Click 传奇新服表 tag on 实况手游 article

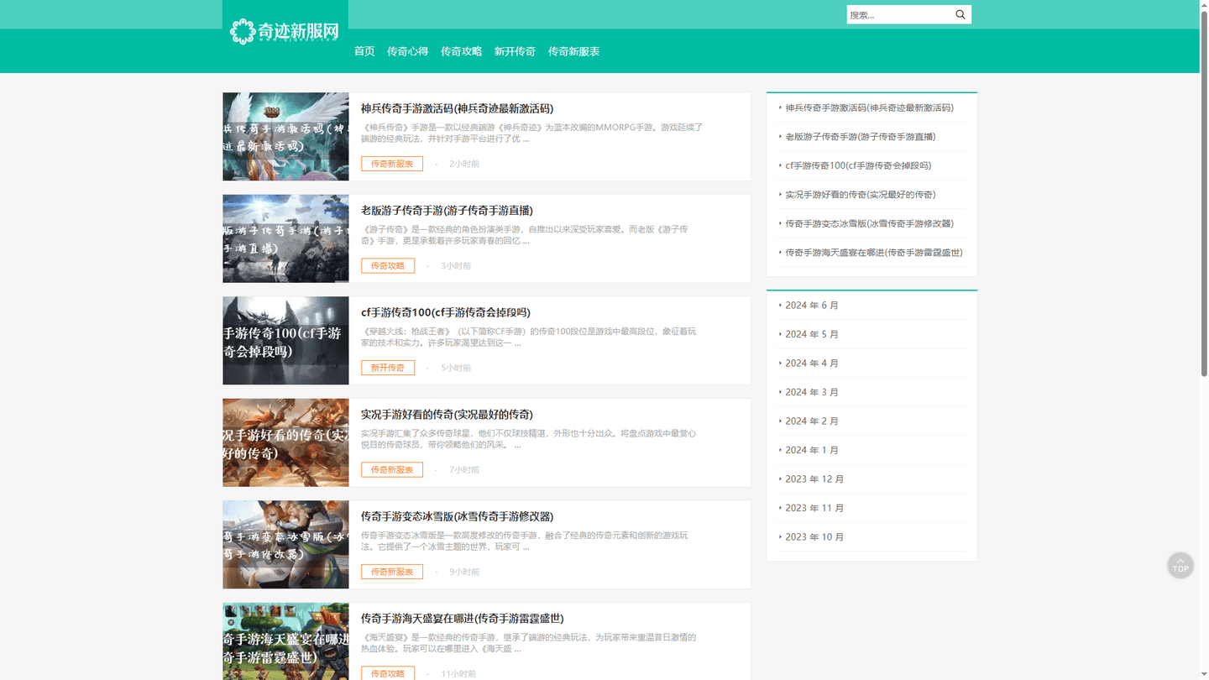pyautogui.click(x=392, y=469)
